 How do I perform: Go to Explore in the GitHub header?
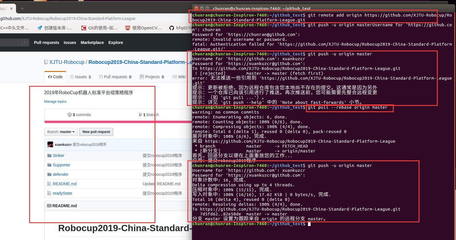116,43
